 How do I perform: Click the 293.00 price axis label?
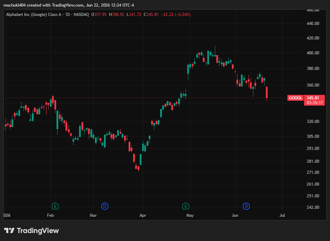point(313,149)
